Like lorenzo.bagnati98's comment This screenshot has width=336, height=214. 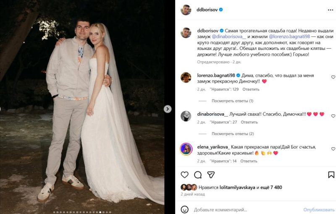pos(333,77)
